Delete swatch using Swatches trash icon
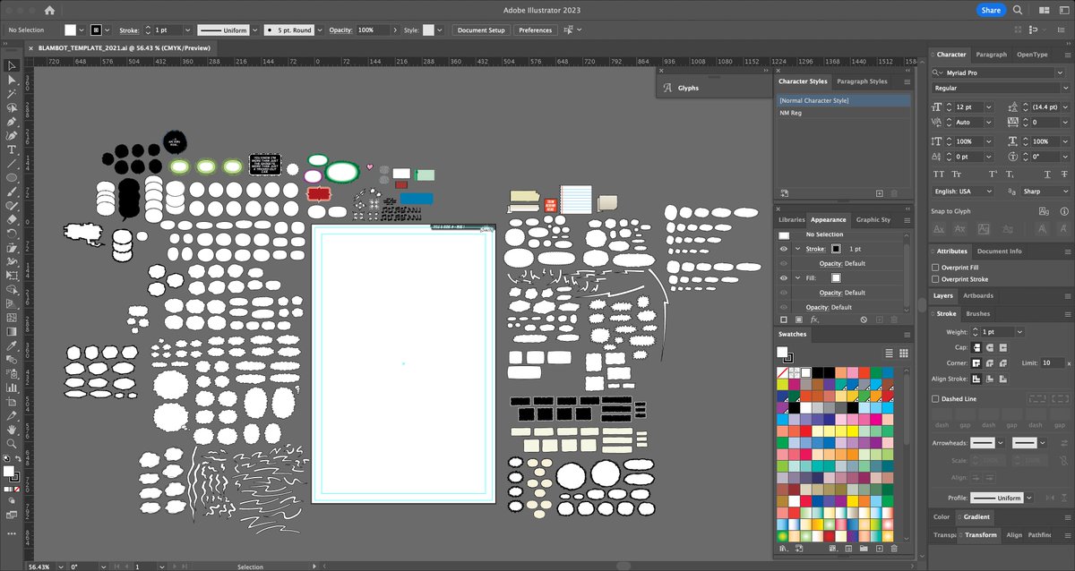 tap(893, 548)
